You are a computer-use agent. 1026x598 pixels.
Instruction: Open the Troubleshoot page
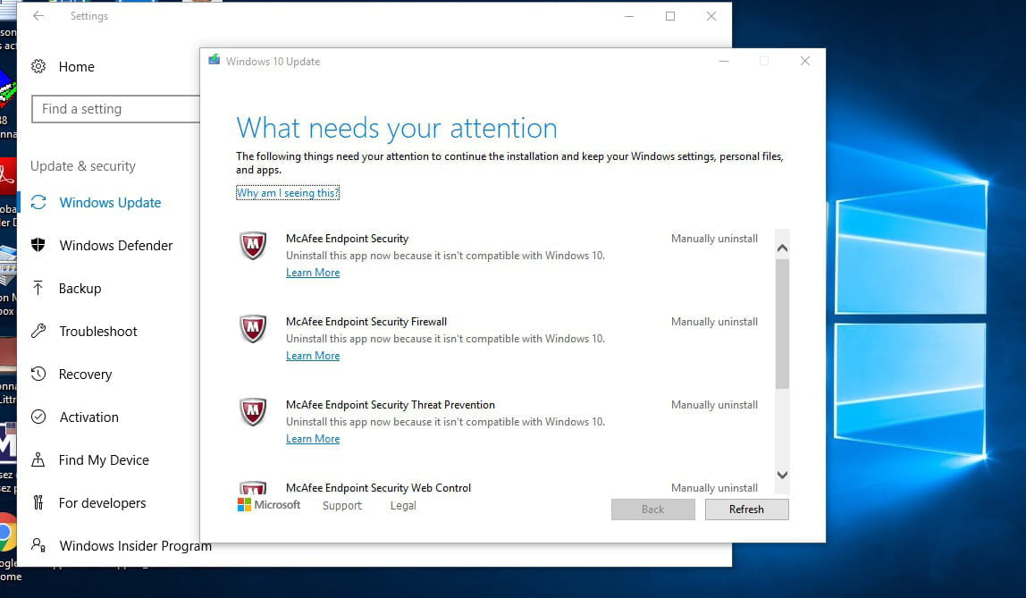click(x=98, y=331)
